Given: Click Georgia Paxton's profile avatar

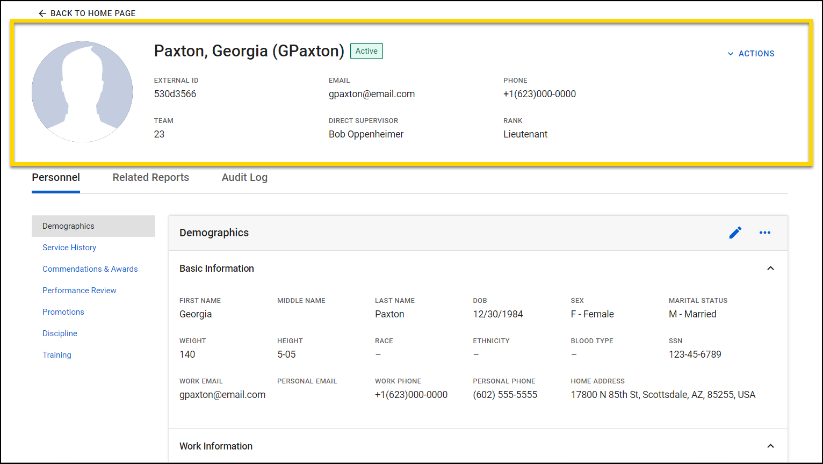Looking at the screenshot, I should [82, 91].
